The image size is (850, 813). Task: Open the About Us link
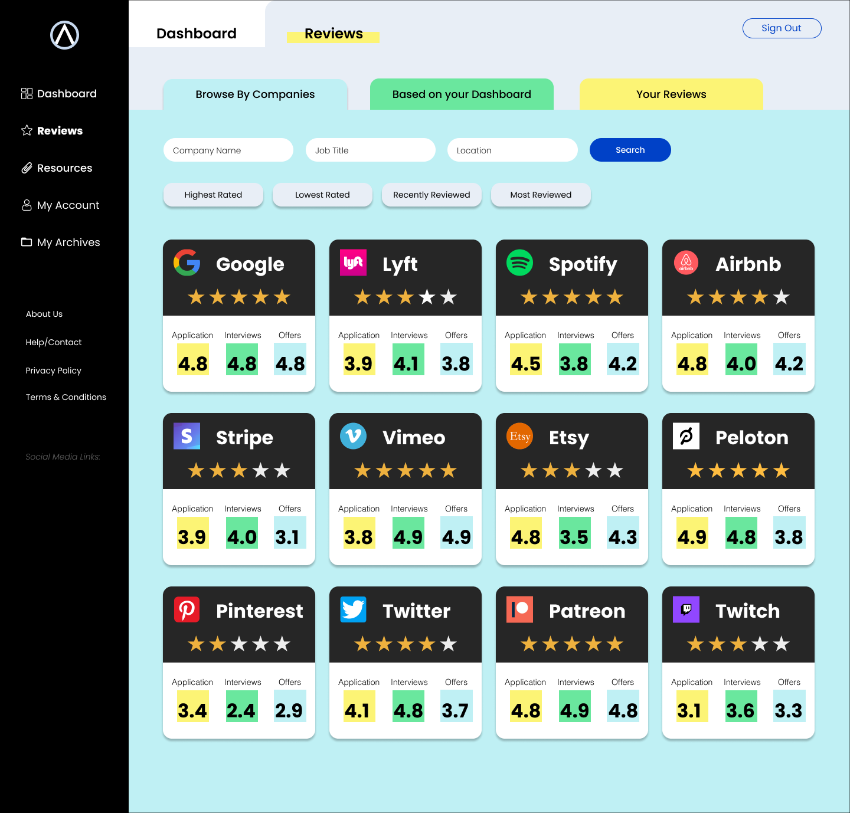tap(44, 314)
